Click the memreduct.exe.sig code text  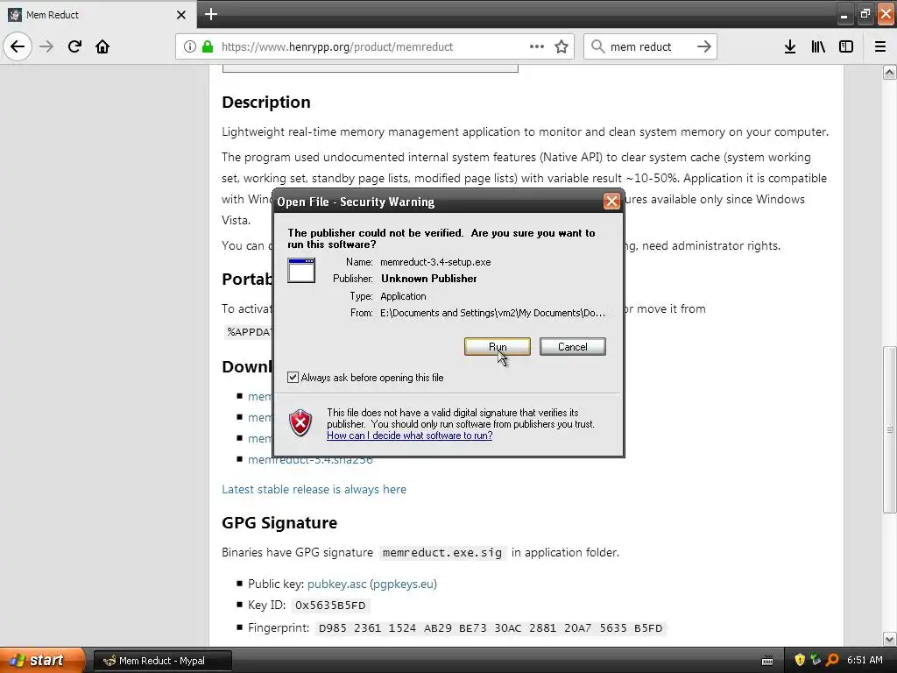click(442, 553)
